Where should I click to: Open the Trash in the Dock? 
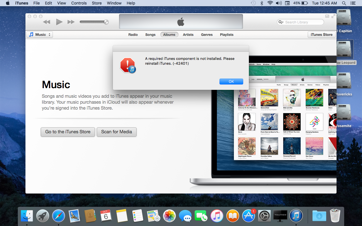point(336,216)
